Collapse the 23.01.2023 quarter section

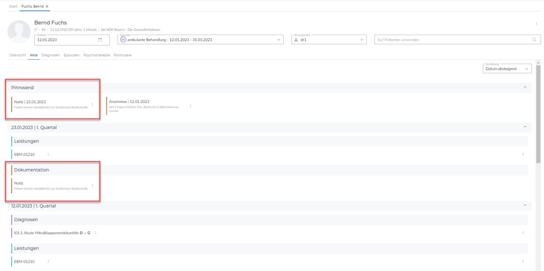(525, 128)
